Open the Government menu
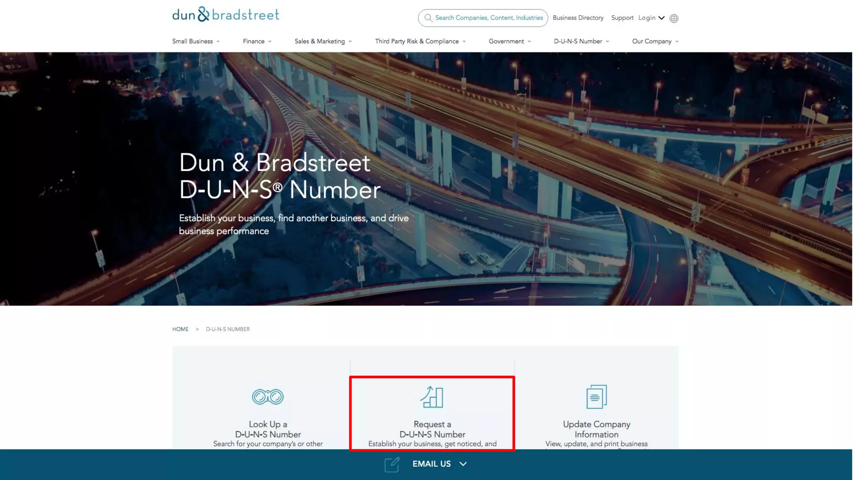The width and height of the screenshot is (853, 480). point(509,41)
